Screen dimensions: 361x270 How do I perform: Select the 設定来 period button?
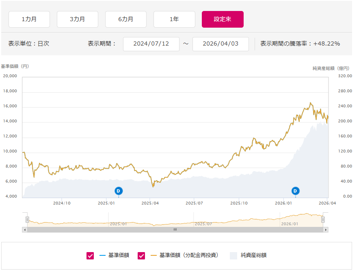click(223, 19)
